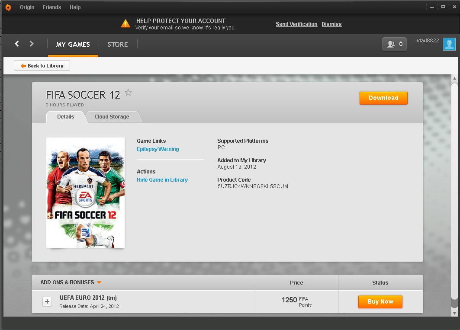460x330 pixels.
Task: Minimize the Origin window
Action: click(x=432, y=7)
